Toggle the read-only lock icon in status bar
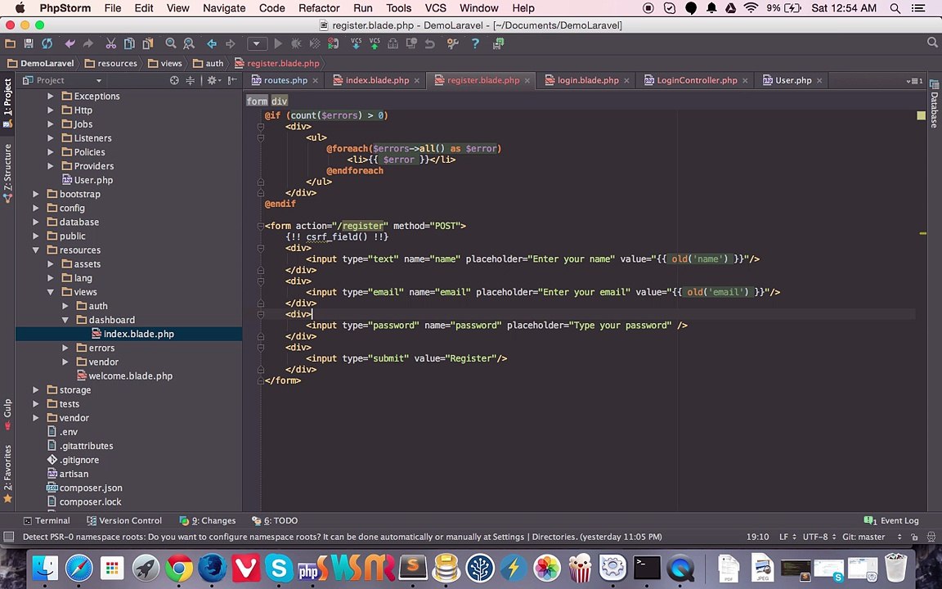Image resolution: width=942 pixels, height=589 pixels. [914, 537]
